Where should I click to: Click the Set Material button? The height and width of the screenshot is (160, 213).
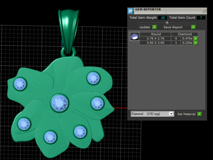(186, 114)
